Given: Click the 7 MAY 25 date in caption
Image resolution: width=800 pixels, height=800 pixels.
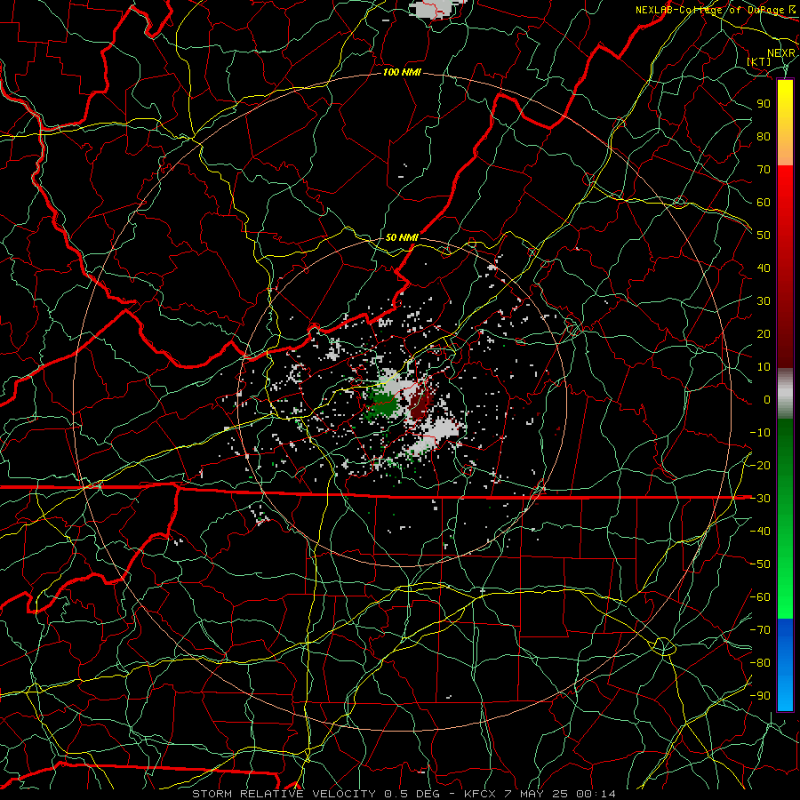Looking at the screenshot, I should pos(537,794).
